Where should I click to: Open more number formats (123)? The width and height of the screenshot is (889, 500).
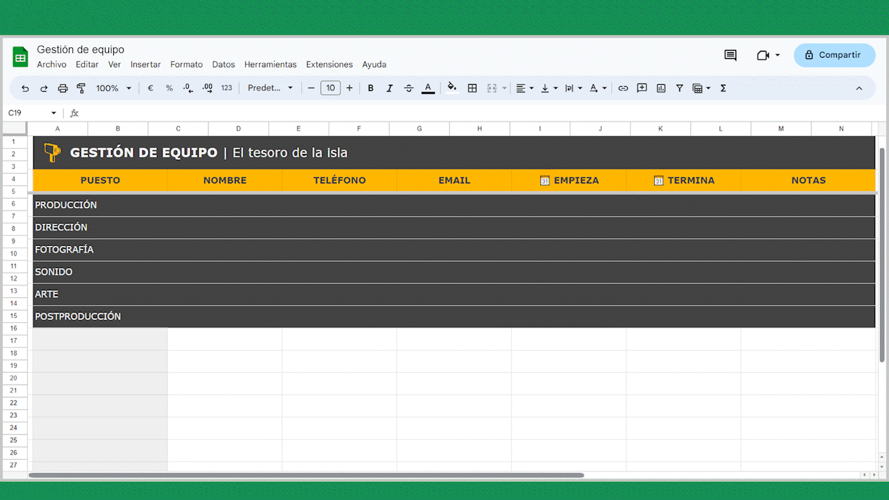226,88
